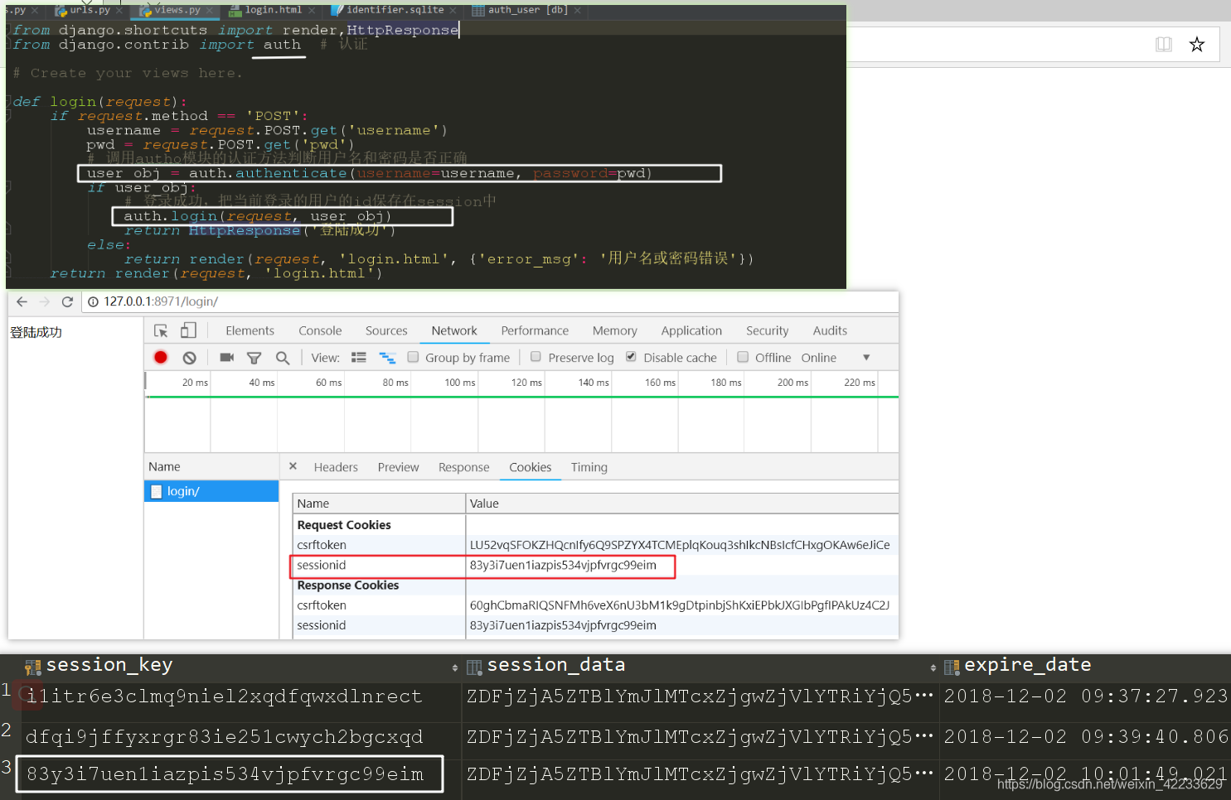Click expire_date cell 2018-12-02 09:37:27
Viewport: 1231px width, 800px height.
point(1085,696)
